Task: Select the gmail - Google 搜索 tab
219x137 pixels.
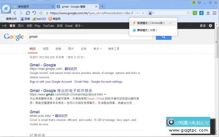Action: [77, 7]
